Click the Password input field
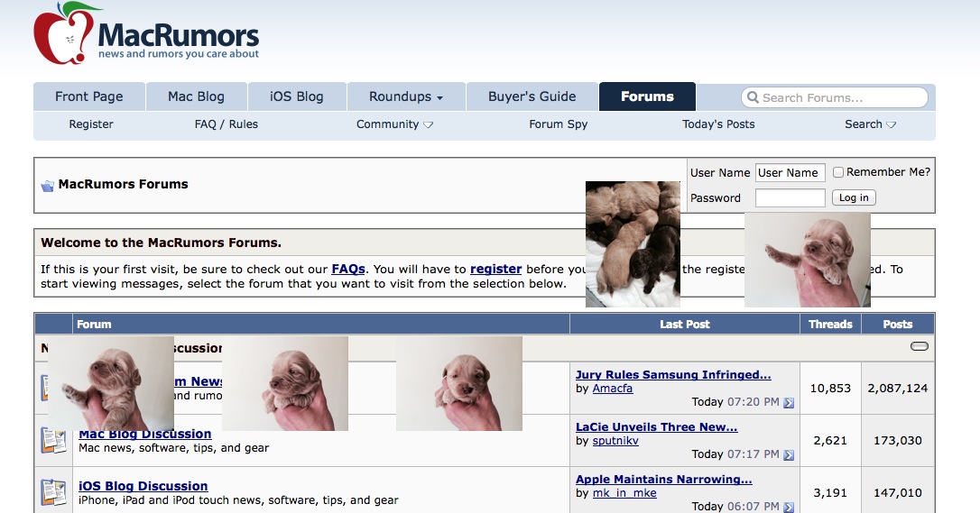 pos(790,198)
